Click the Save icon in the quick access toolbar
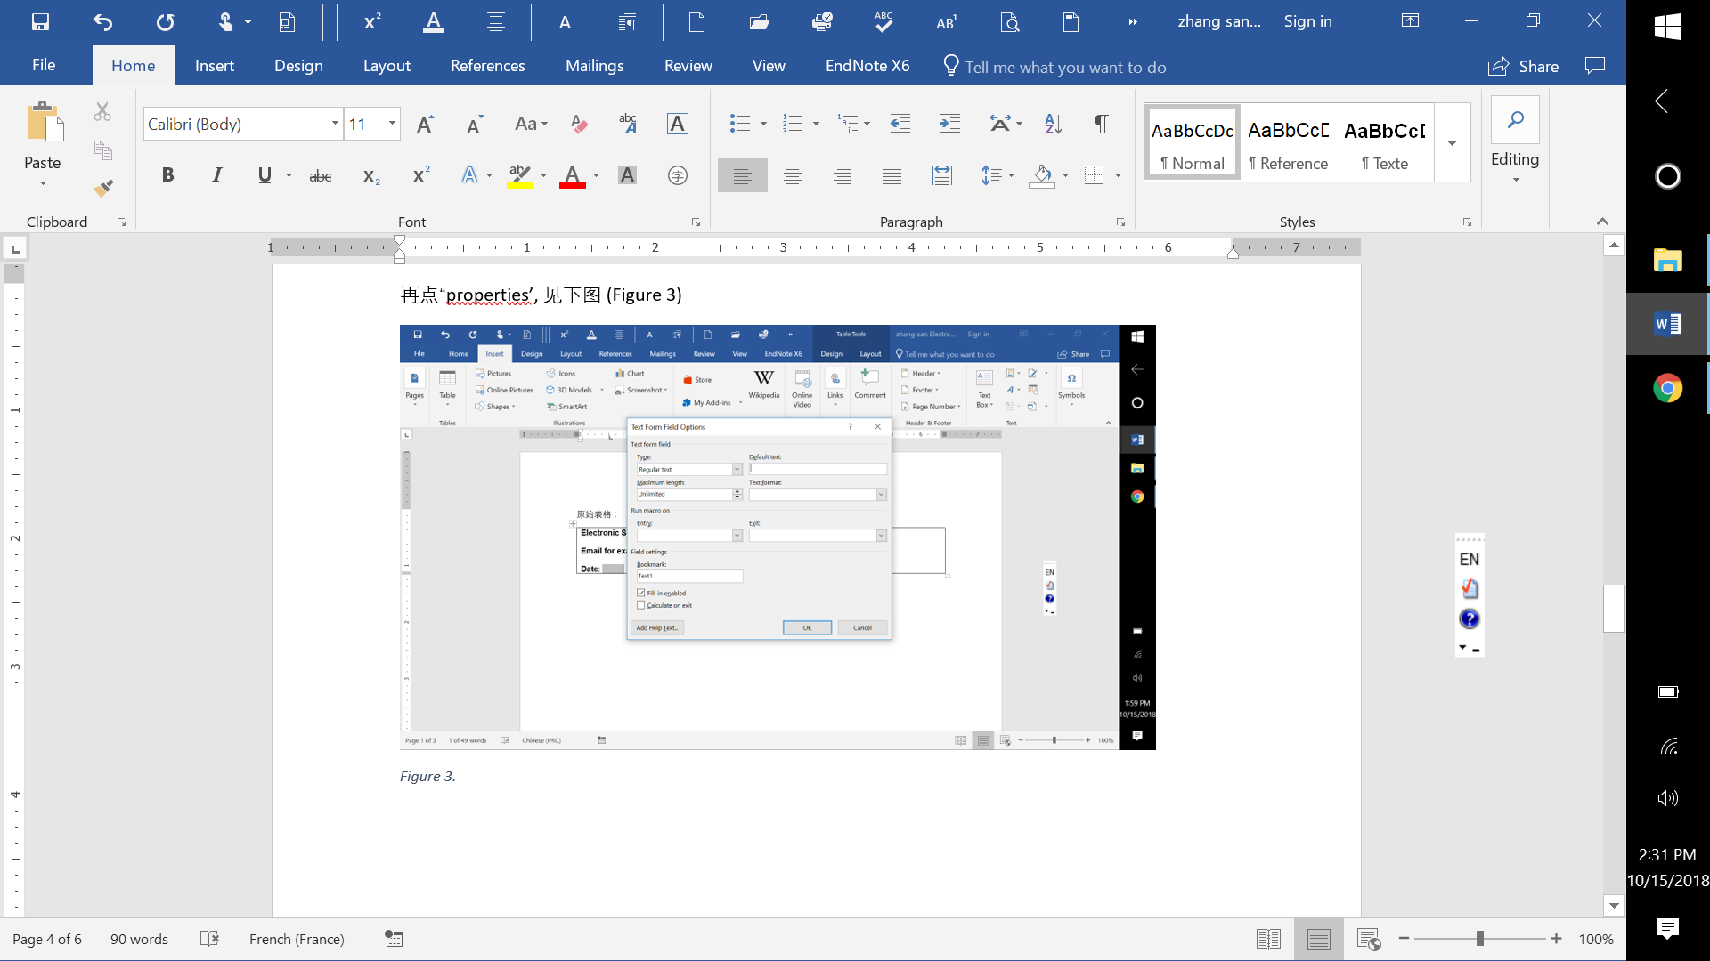 pos(40,21)
